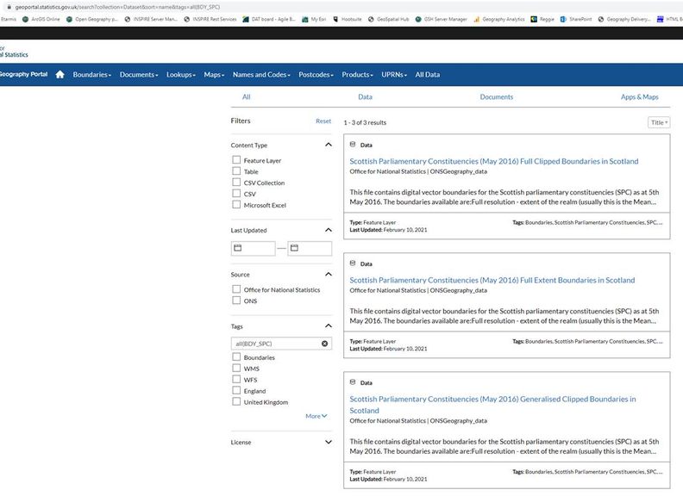Viewport: 683px width, 496px height.
Task: Go to the portal Home icon
Action: pyautogui.click(x=60, y=74)
